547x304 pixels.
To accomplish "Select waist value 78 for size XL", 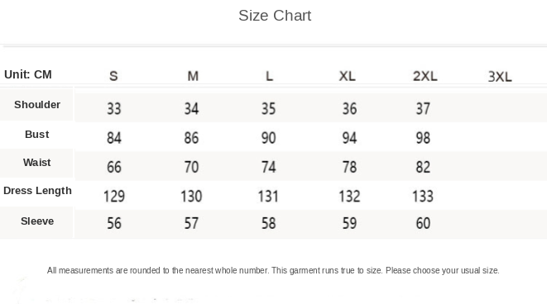I will [349, 167].
